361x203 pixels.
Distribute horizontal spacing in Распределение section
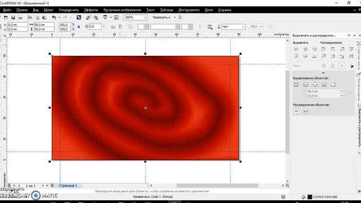click(351, 49)
